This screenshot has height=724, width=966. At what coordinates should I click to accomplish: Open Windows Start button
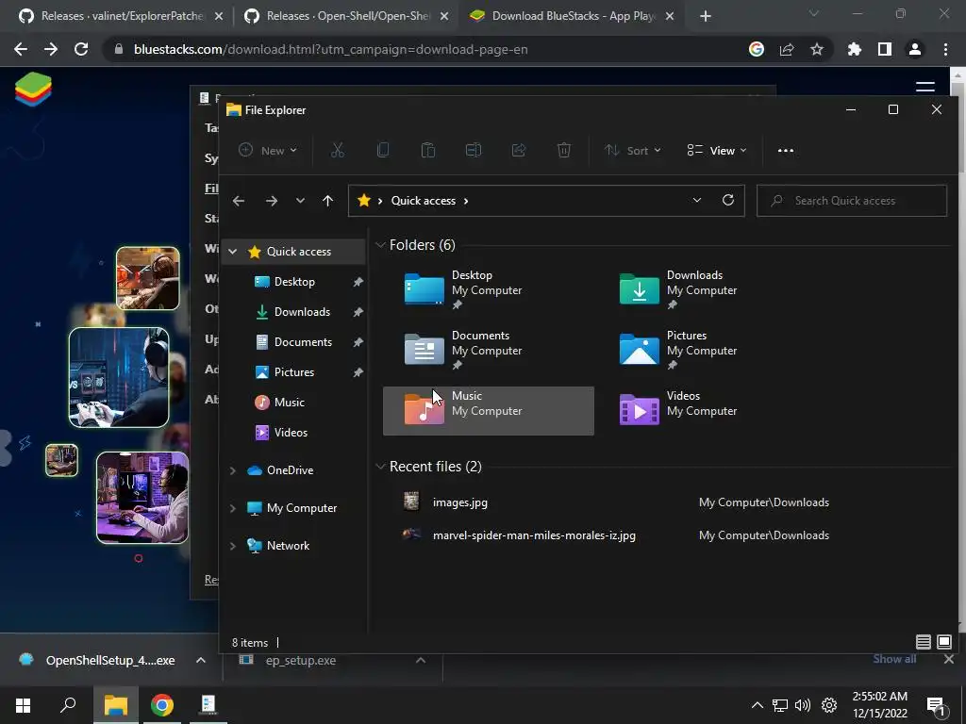(x=23, y=705)
